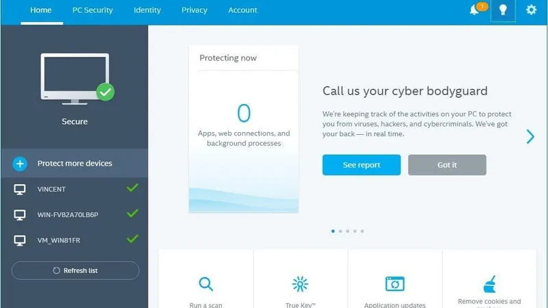Viewport: 548px width, 308px height.
Task: Click the Run a scan magnifier icon
Action: [x=206, y=284]
